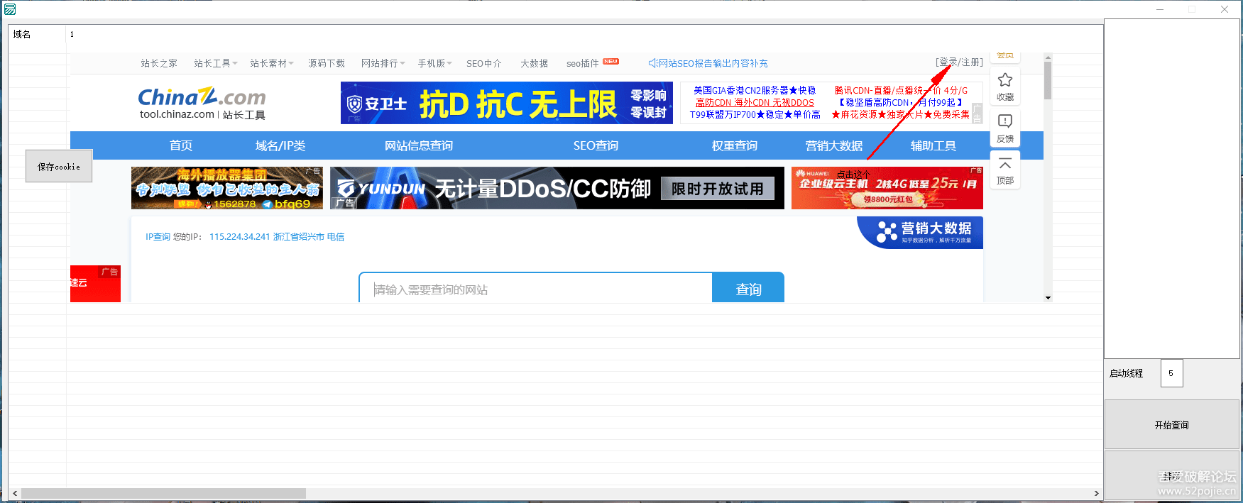Screen dimensions: 1243x503
Task: Click the 115.224.34.241 浙江省绍兴市 电信 link
Action: pyautogui.click(x=277, y=237)
